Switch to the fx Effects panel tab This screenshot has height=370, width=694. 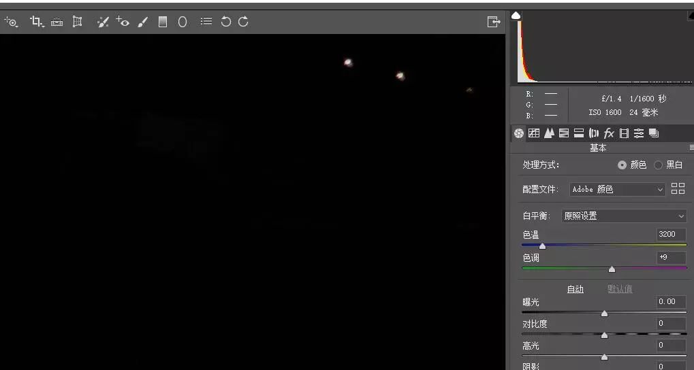coord(609,133)
